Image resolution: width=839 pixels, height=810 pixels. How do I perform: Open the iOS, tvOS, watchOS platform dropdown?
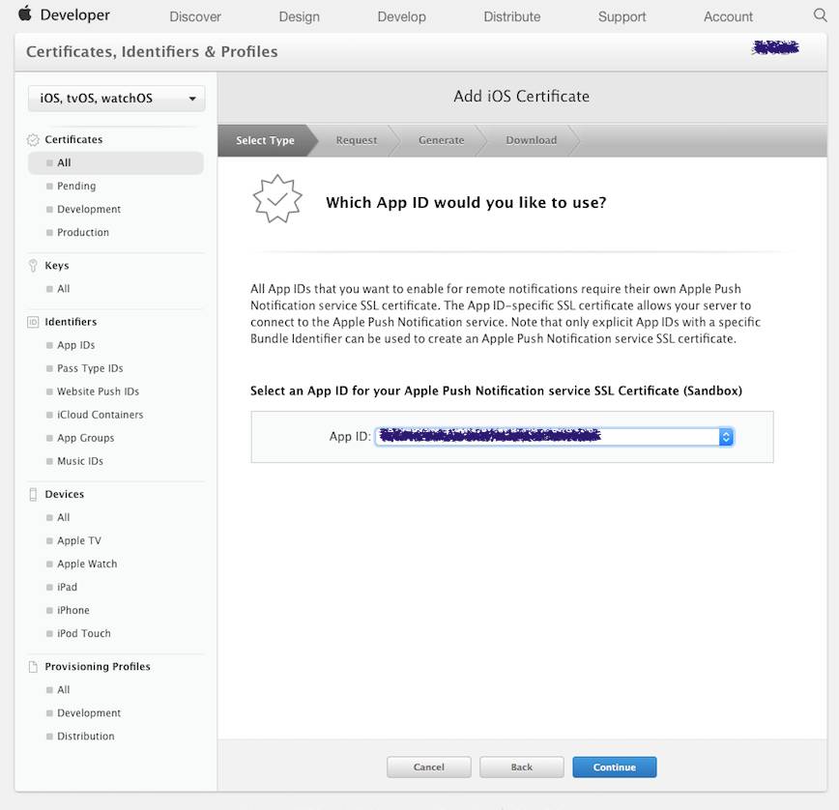coord(116,99)
